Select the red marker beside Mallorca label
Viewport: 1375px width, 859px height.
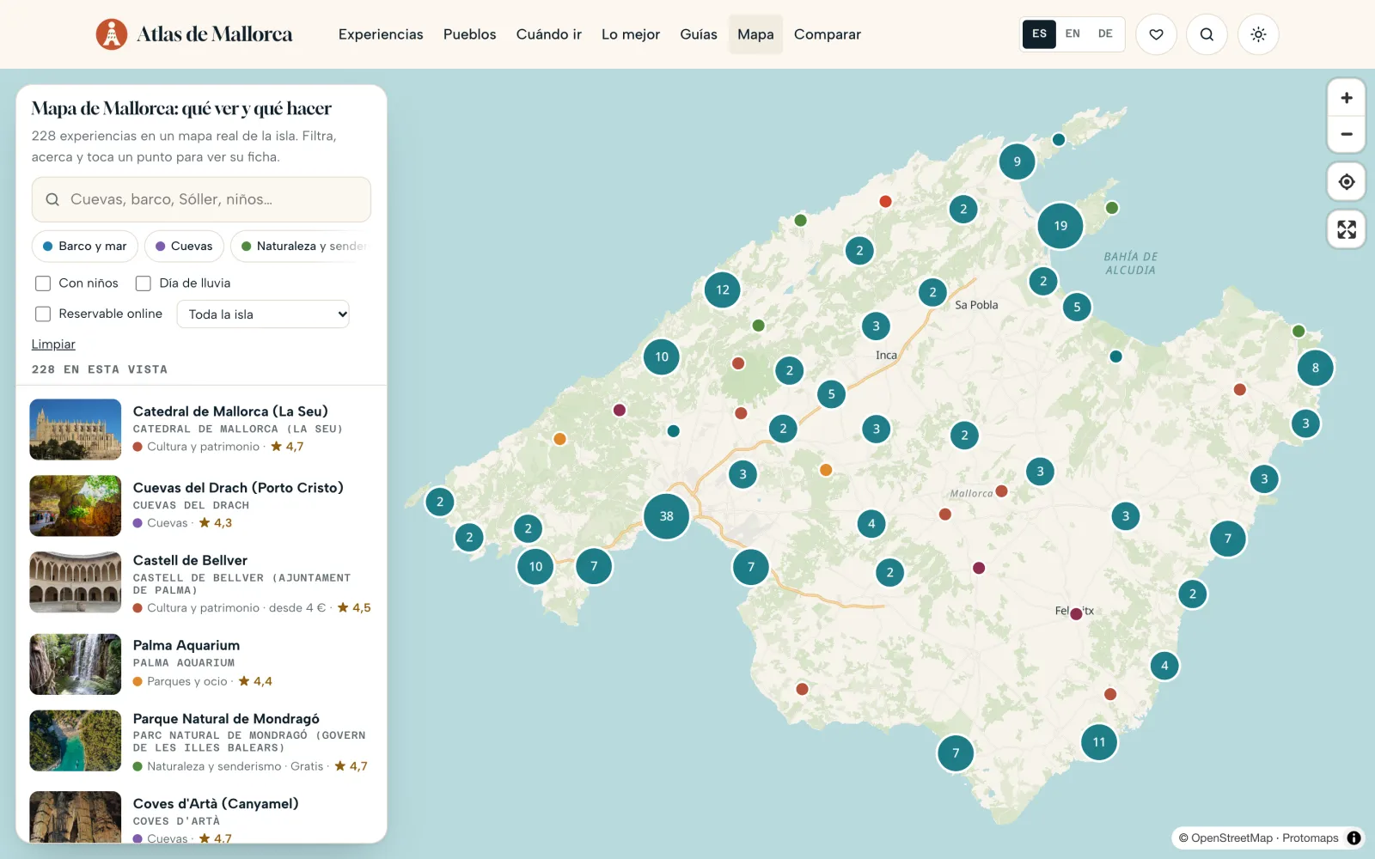coord(1001,491)
